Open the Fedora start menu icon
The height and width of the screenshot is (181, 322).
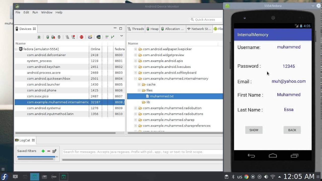tap(5, 176)
